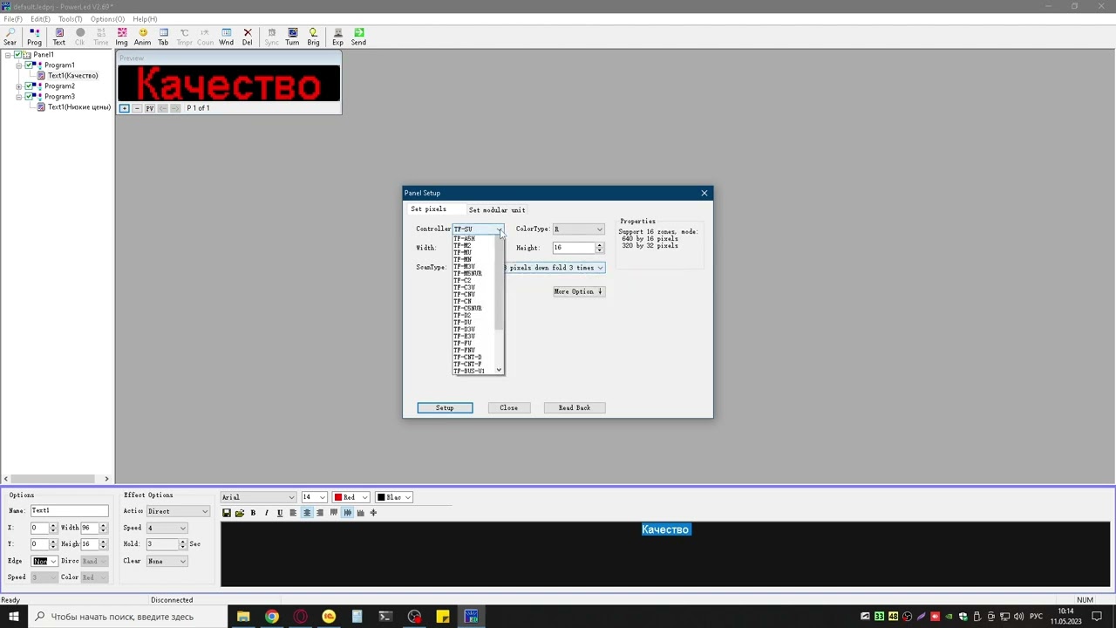Send data to panel with Send
Screen dimensions: 1116x628
click(x=358, y=37)
